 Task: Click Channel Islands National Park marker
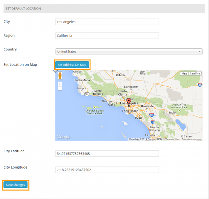click(x=94, y=107)
